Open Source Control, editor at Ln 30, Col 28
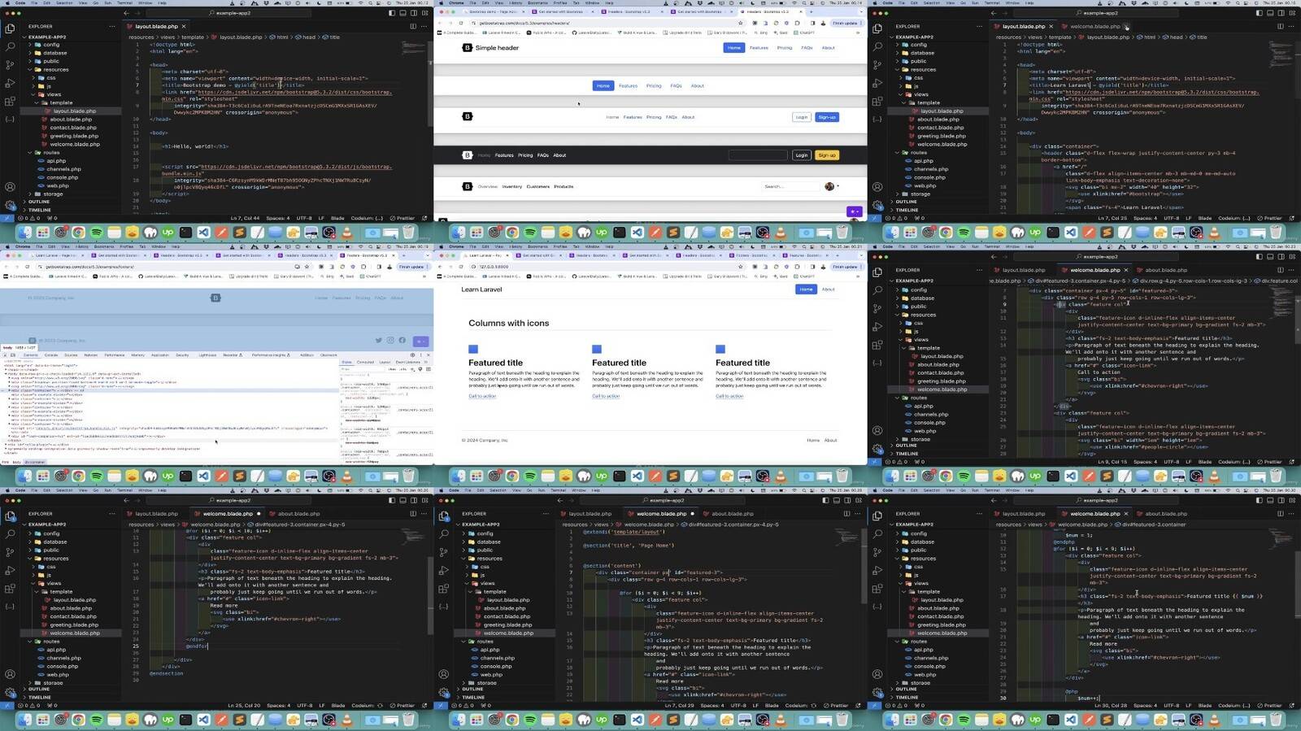 click(877, 552)
